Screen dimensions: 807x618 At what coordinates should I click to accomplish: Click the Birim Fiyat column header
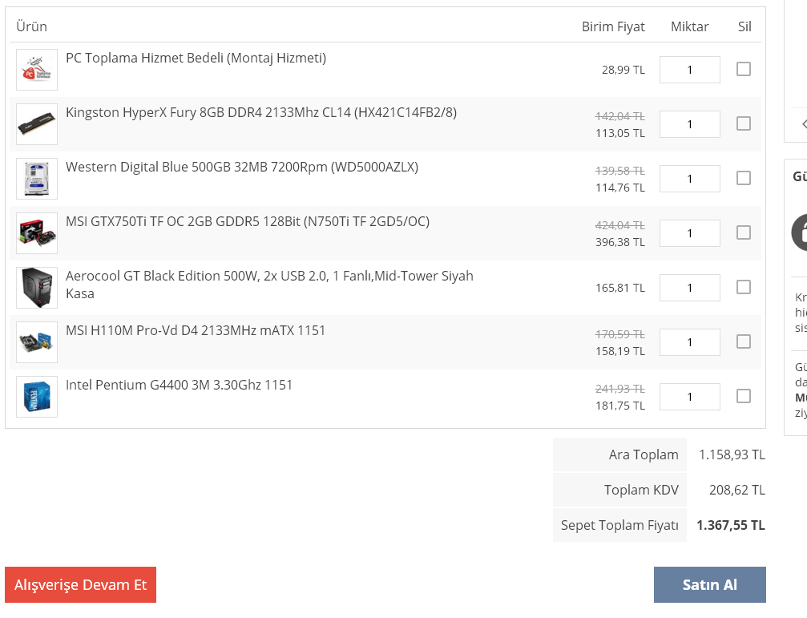click(613, 26)
